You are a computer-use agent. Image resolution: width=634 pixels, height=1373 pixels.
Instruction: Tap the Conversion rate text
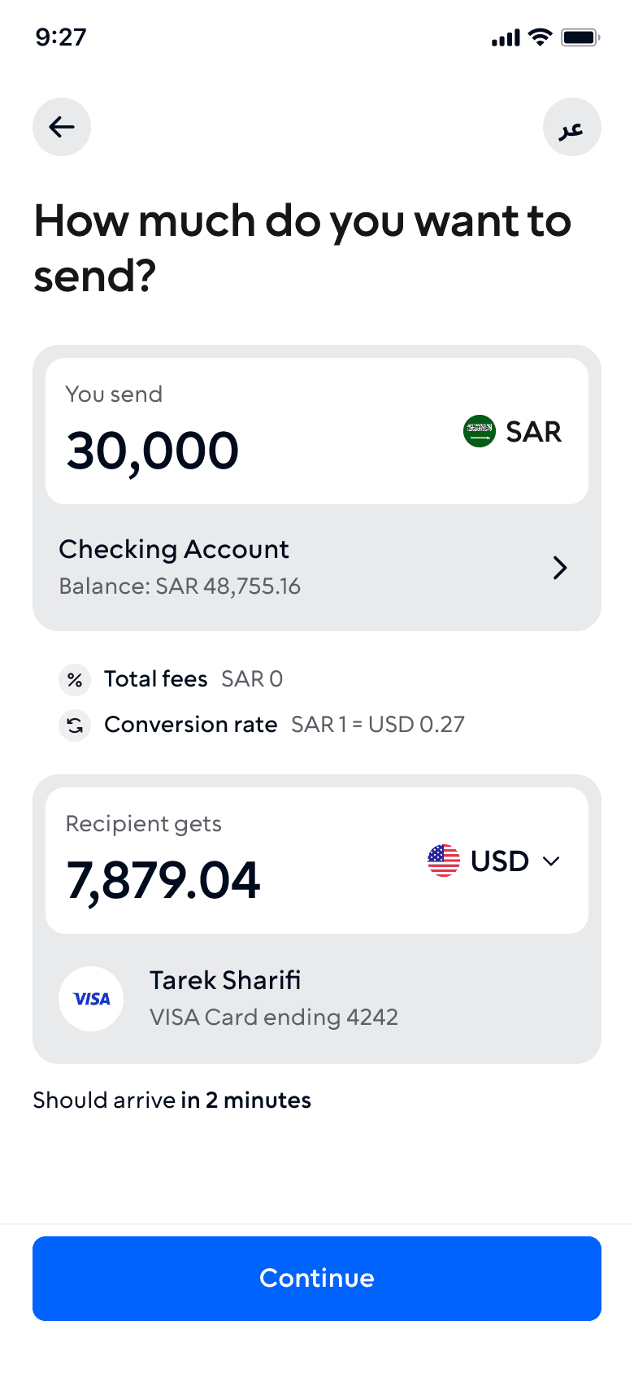tap(191, 725)
